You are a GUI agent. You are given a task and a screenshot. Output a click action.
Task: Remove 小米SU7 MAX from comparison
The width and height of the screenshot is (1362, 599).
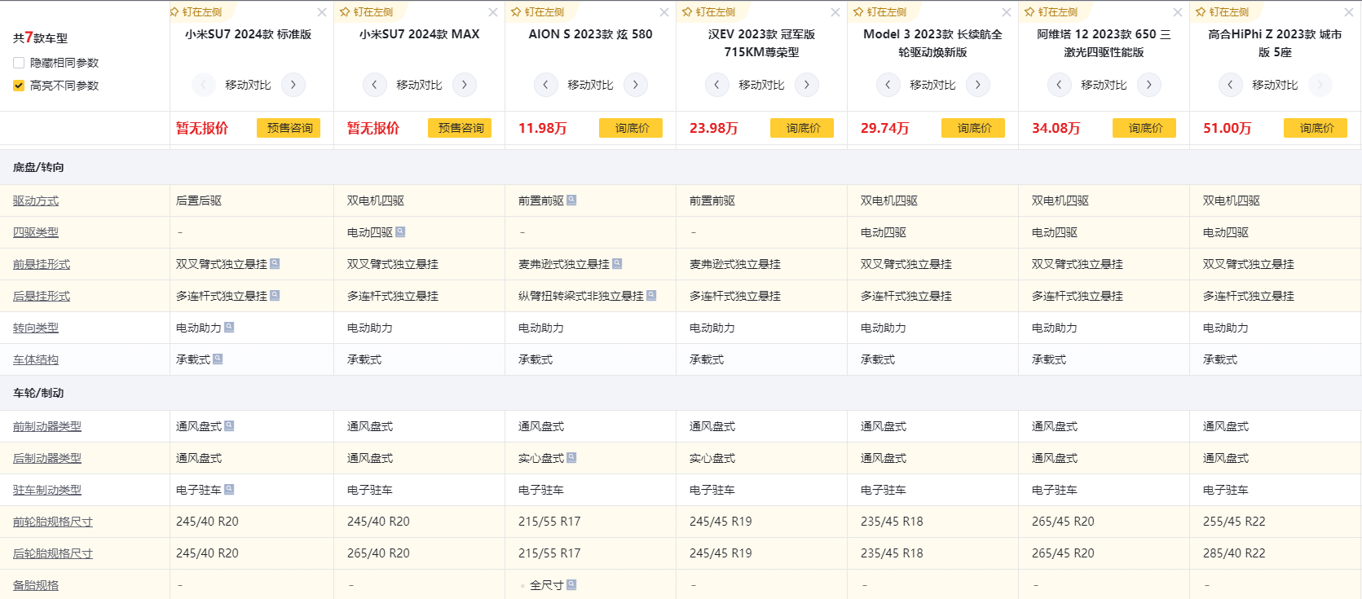(x=493, y=12)
